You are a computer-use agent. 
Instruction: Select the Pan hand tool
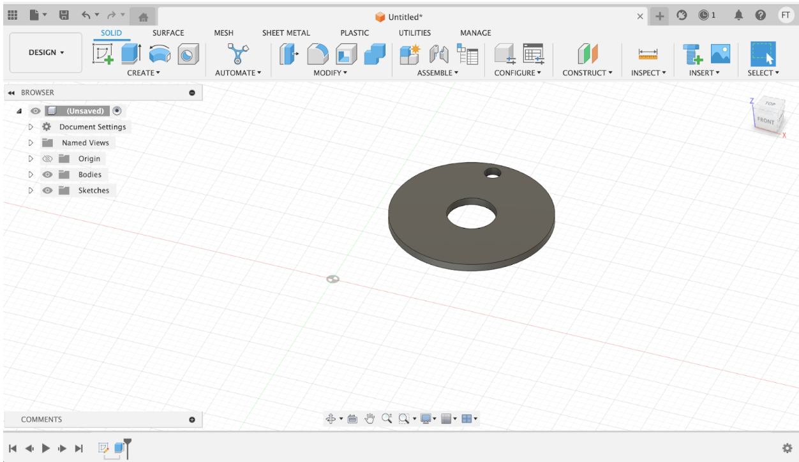coord(370,419)
